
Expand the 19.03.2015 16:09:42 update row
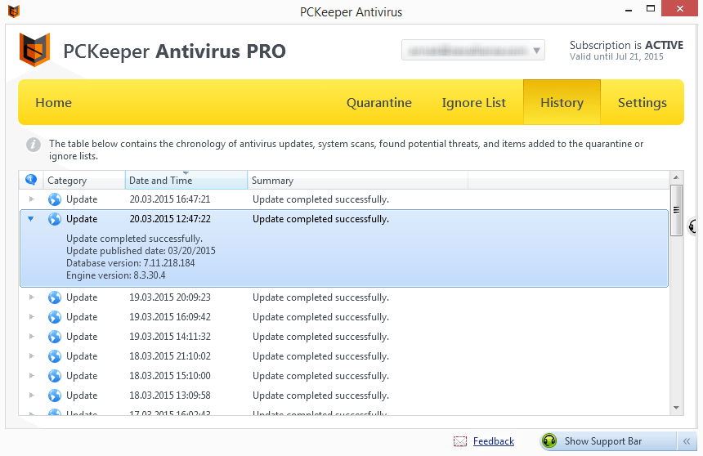point(31,316)
